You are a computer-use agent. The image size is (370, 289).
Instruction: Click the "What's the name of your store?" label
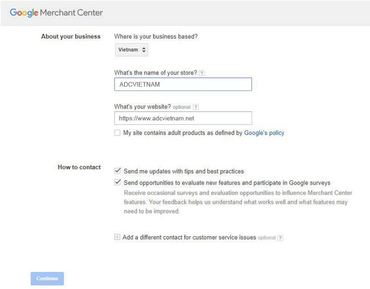[x=155, y=73]
